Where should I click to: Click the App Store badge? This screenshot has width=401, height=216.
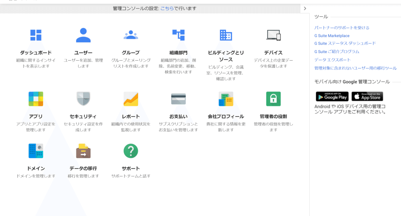(367, 96)
